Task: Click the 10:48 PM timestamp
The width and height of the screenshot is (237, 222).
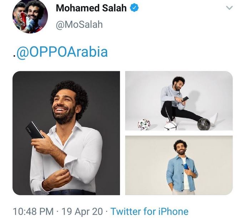Action: tap(34, 211)
